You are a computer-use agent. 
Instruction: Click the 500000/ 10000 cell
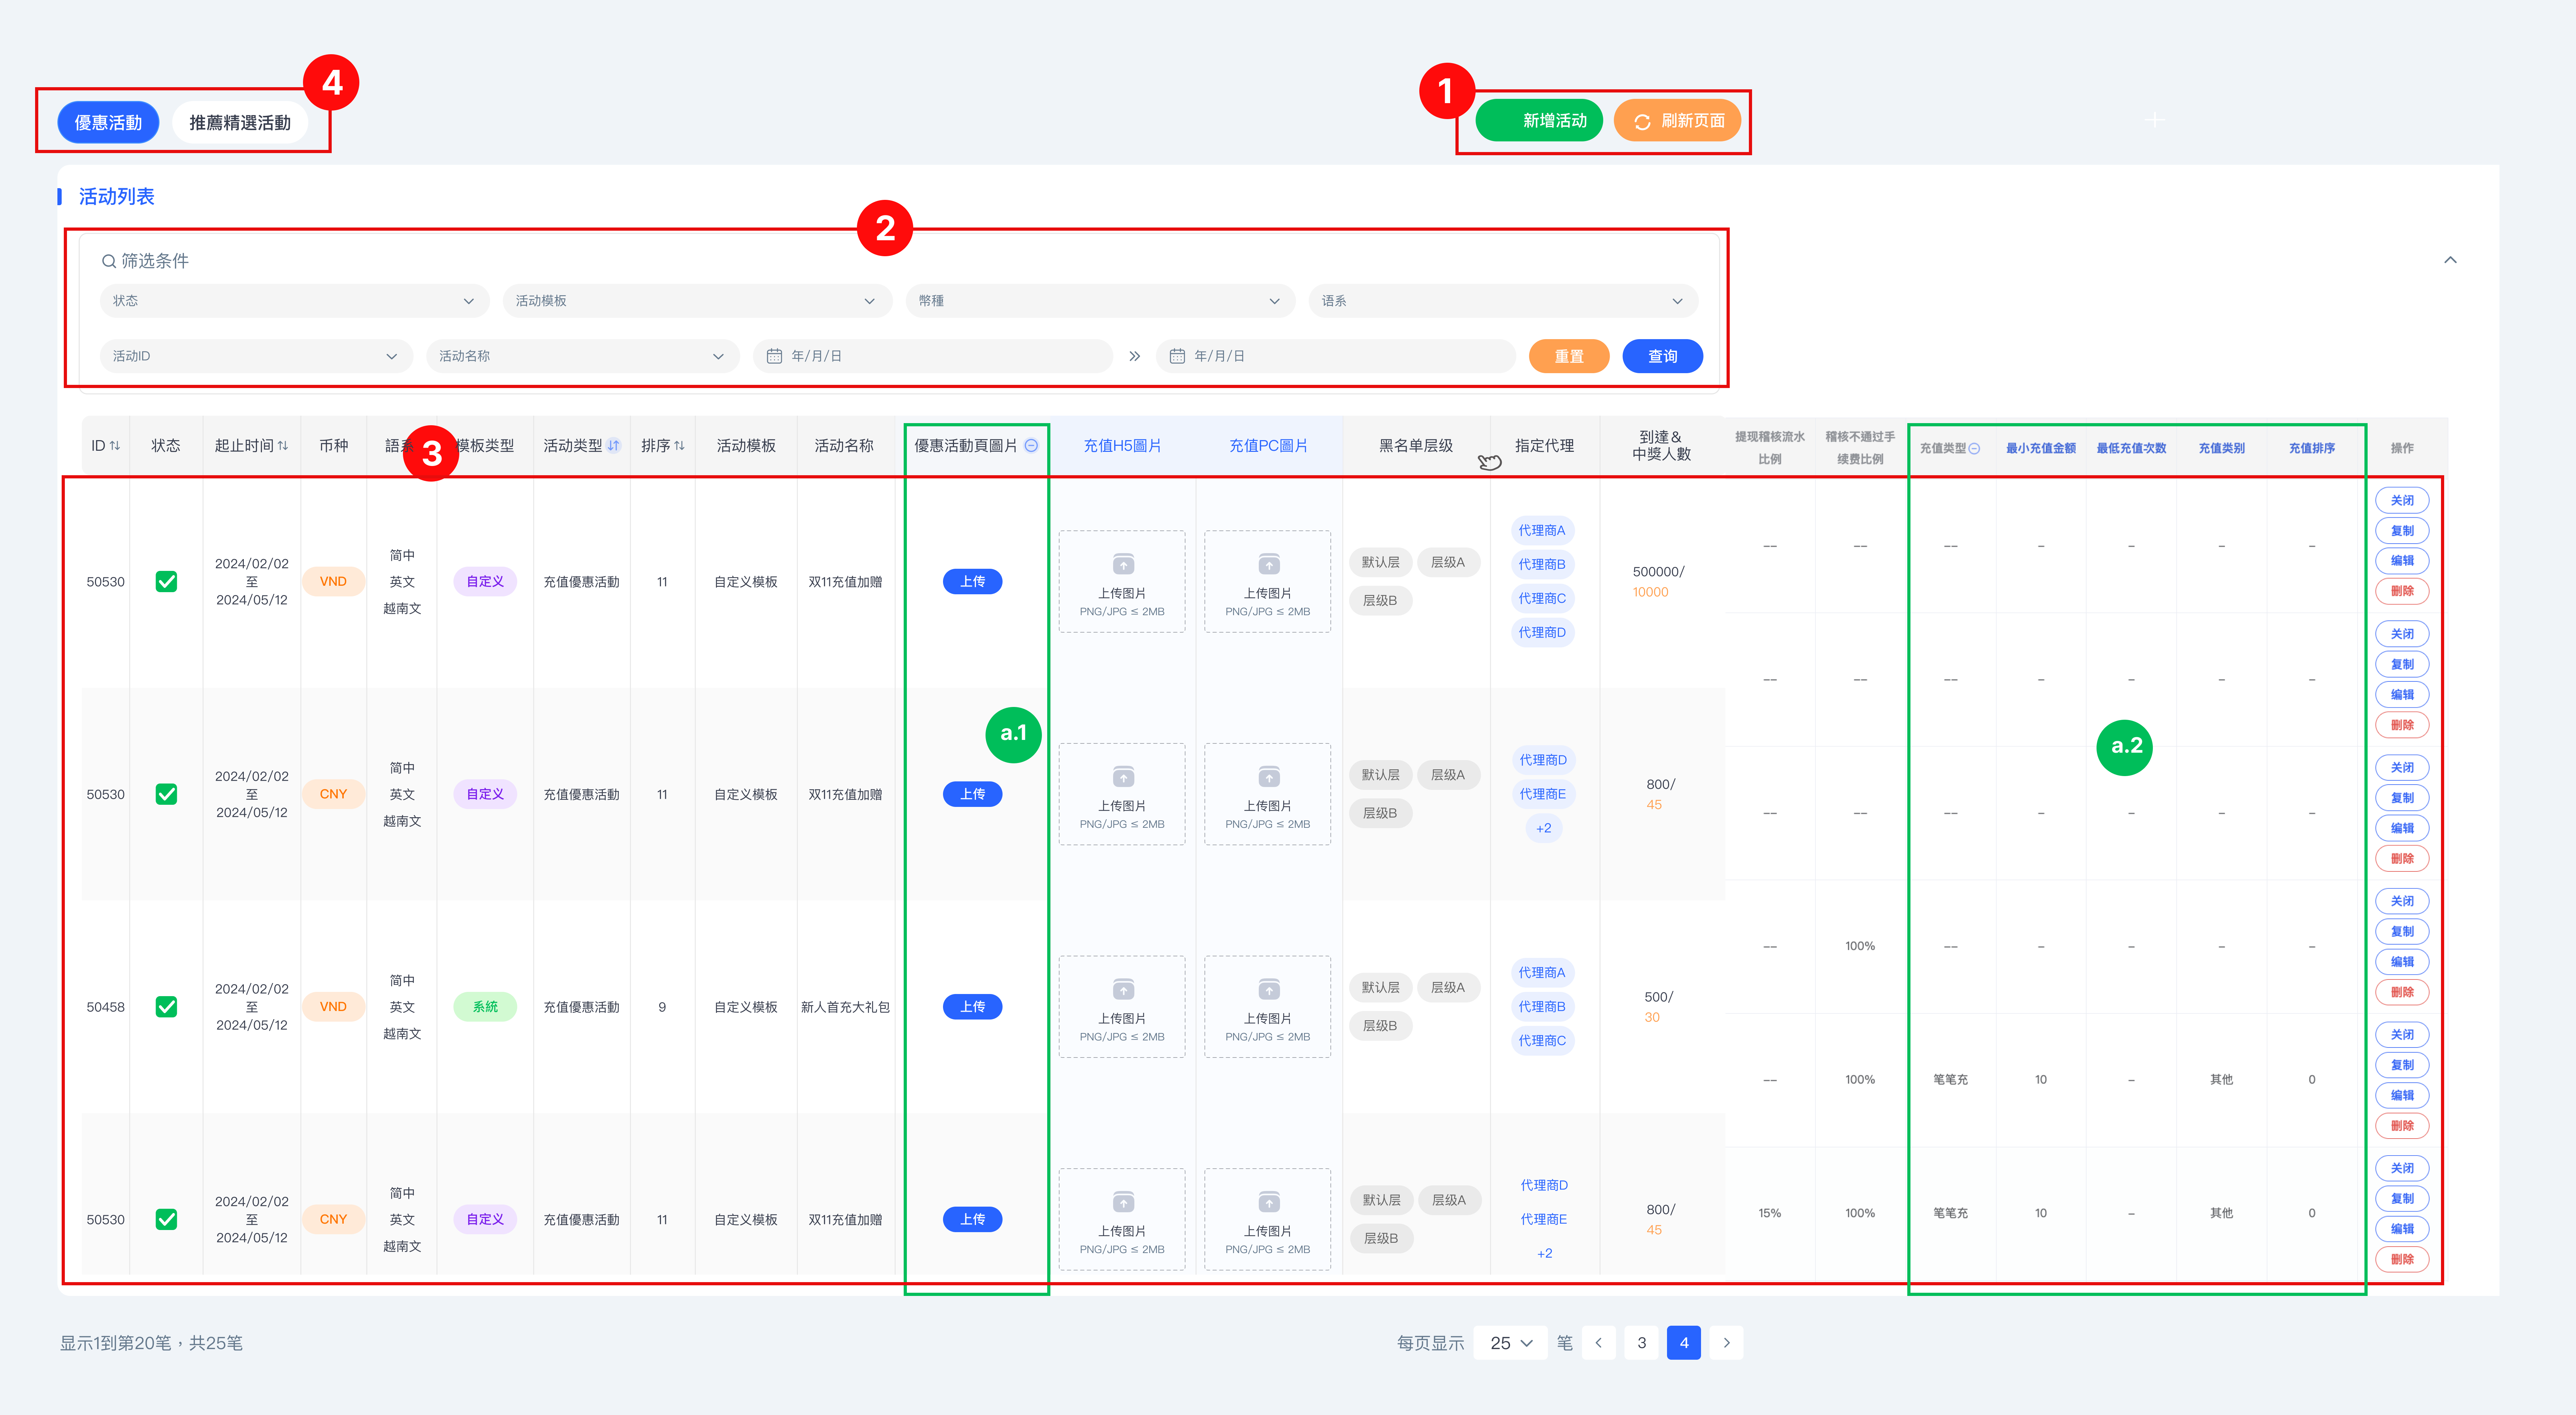pos(1658,582)
